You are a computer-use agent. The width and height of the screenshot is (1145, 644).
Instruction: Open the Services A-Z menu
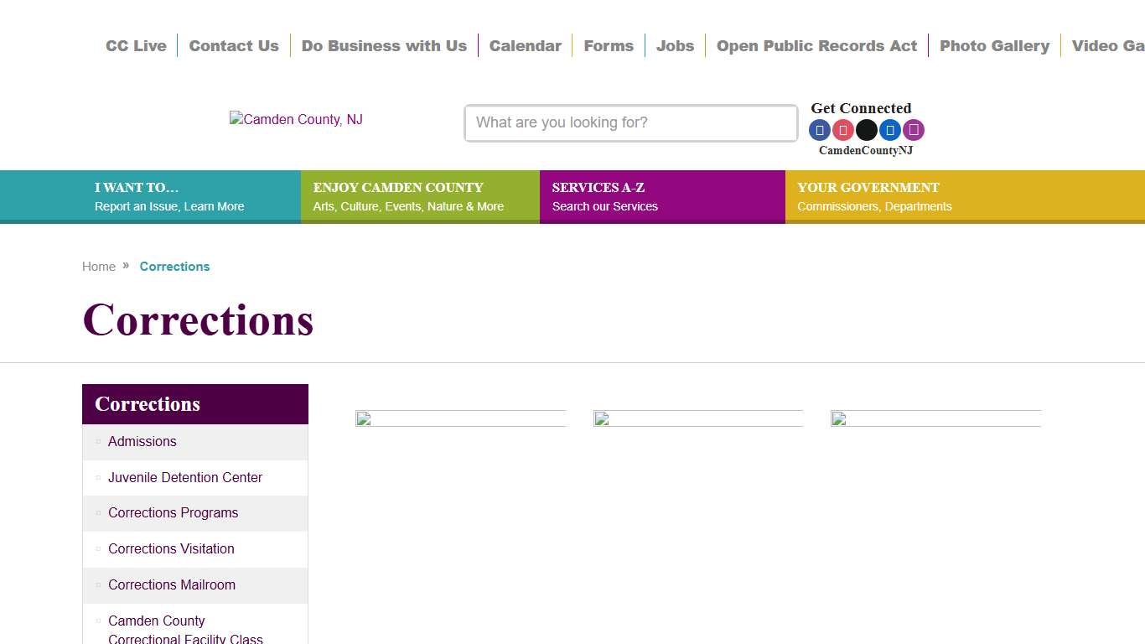click(x=604, y=196)
